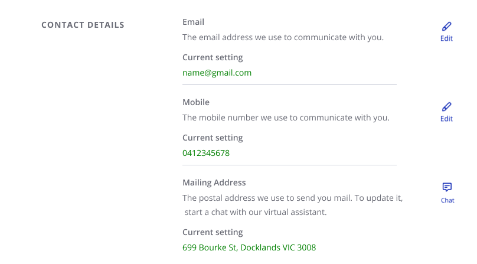
Task: Click the Mailing Address field heading
Action: (214, 182)
